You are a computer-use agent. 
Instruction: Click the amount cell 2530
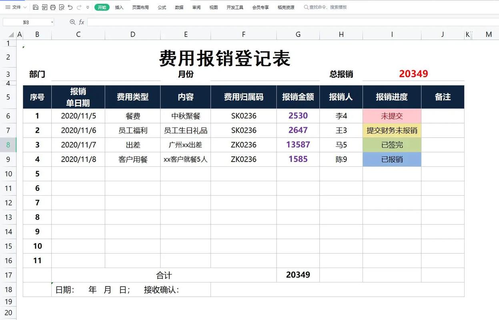click(298, 116)
